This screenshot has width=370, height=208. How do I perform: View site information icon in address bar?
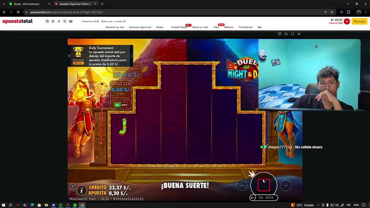pos(26,12)
